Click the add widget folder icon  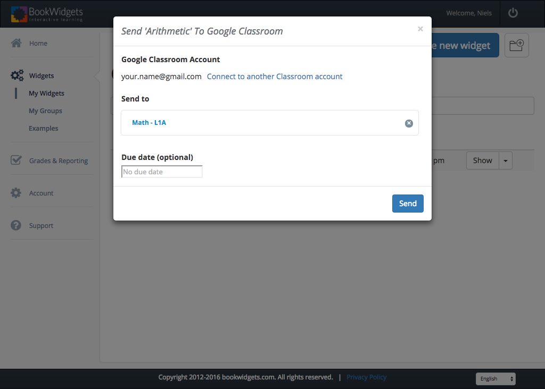coord(516,45)
